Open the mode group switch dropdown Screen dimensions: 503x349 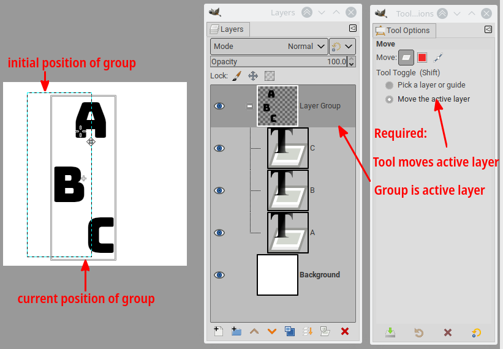click(x=342, y=47)
